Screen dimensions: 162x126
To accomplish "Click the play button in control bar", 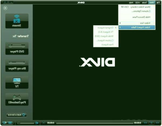I will tap(151, 123).
